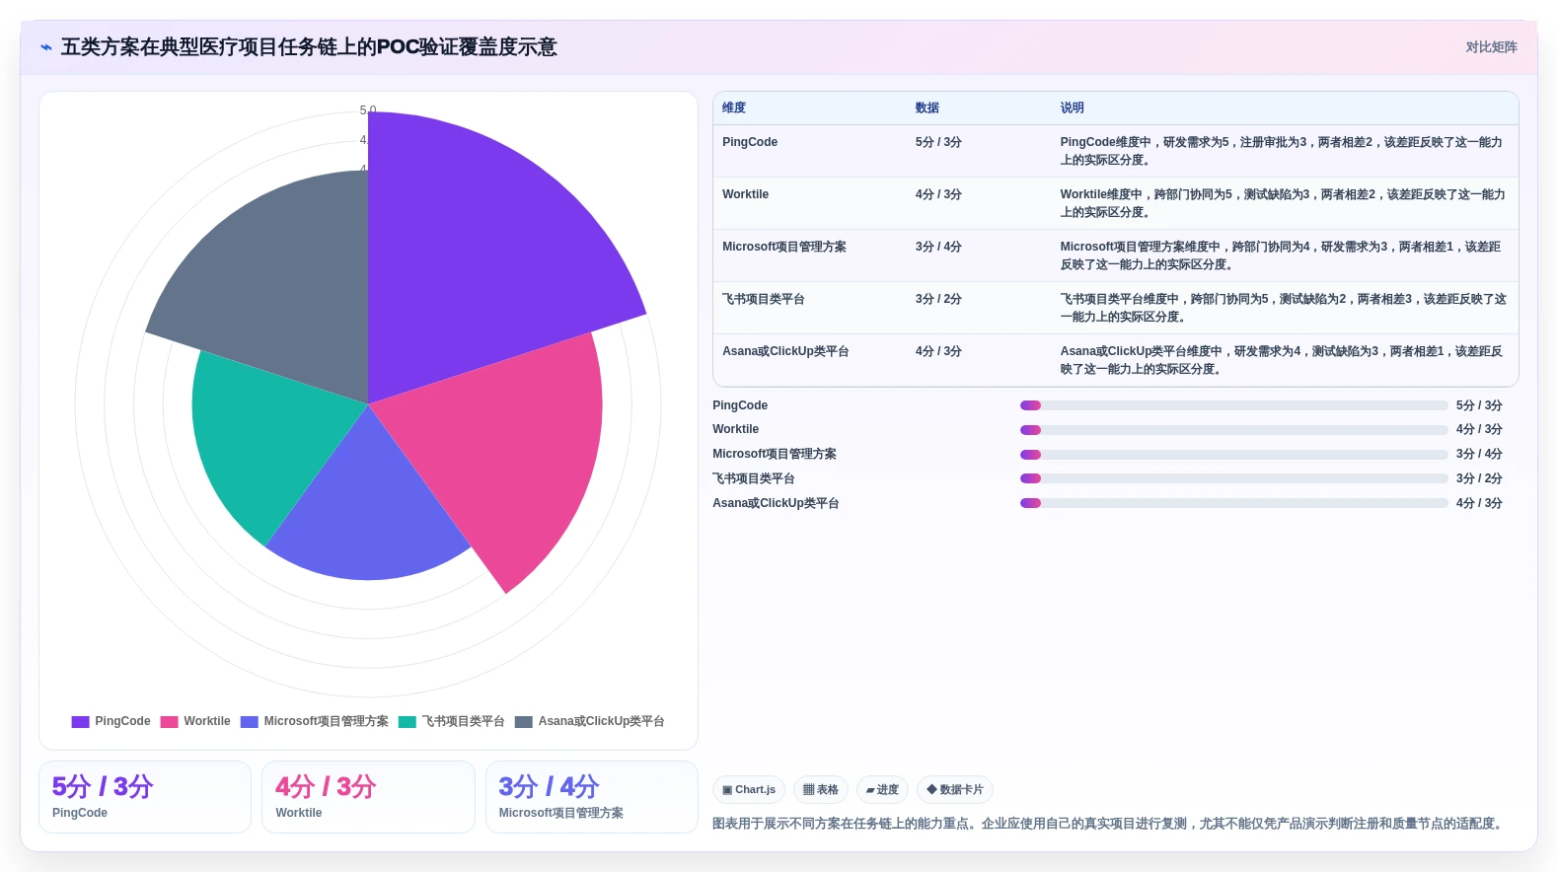Toggle Microsoft项目管理方案 legend swatch

pos(250,722)
